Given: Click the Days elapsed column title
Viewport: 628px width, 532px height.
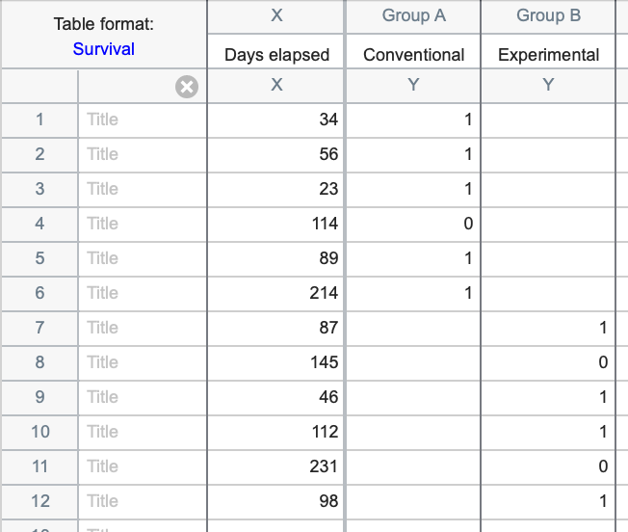Looking at the screenshot, I should 276,55.
